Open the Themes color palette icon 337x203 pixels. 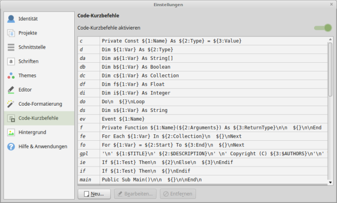tap(11, 75)
